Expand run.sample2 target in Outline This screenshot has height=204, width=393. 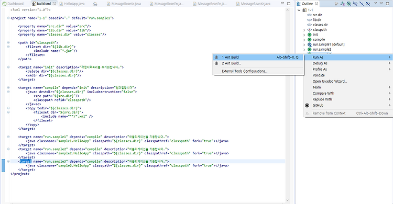pyautogui.click(x=304, y=50)
